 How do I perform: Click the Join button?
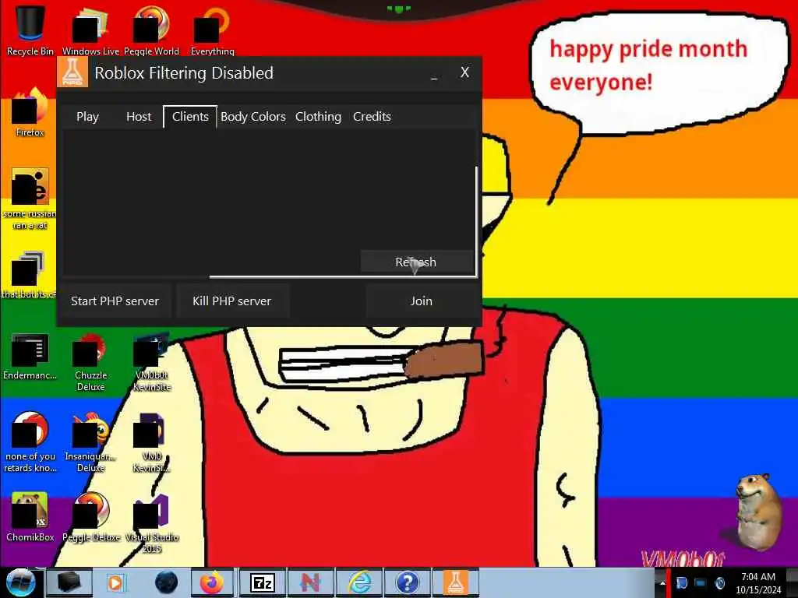point(422,301)
